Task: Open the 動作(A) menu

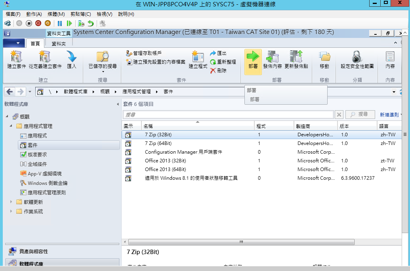Action: 34,14
